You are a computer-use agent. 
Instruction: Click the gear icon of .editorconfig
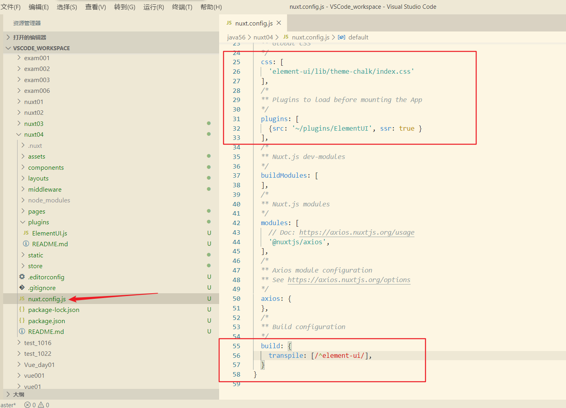22,277
